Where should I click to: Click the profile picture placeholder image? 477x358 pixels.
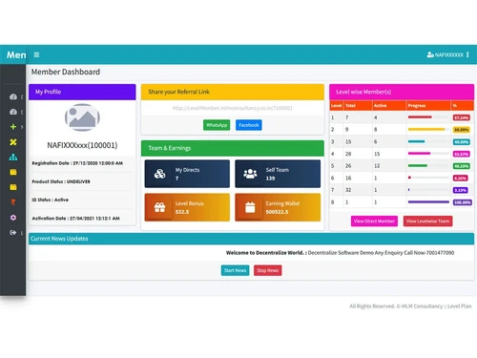[82, 117]
